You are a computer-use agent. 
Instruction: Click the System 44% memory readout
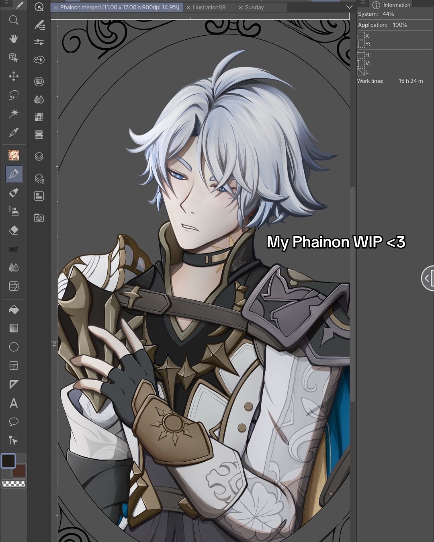(376, 14)
